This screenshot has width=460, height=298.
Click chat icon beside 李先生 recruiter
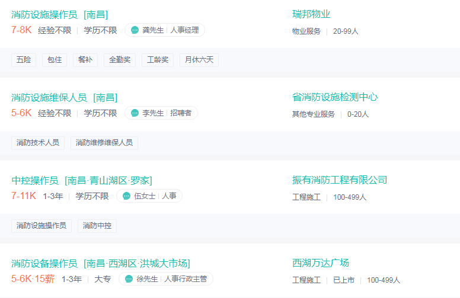point(135,113)
